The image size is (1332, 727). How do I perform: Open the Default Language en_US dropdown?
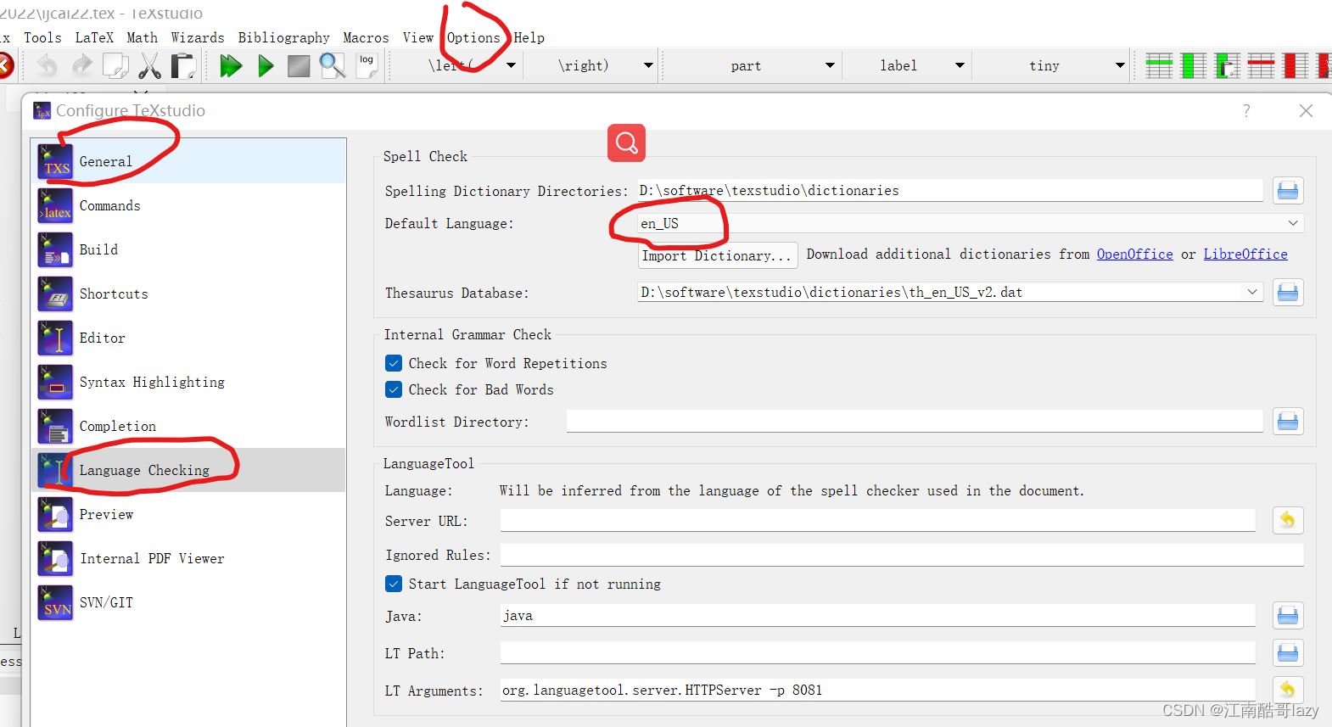pyautogui.click(x=971, y=223)
